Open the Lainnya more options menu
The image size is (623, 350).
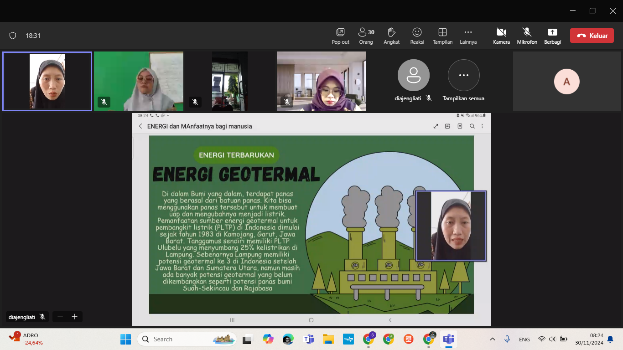tap(468, 36)
